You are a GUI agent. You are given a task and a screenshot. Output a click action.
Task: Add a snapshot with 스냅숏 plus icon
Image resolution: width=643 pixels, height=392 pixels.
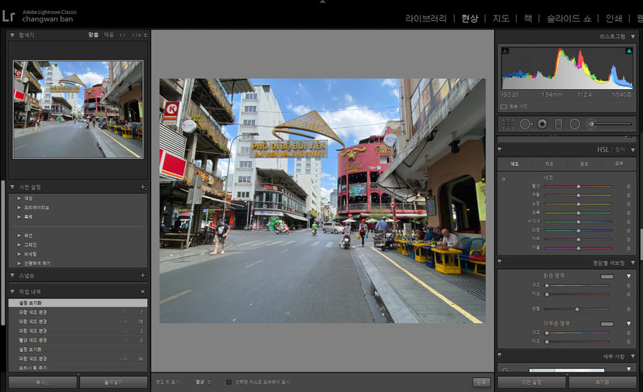143,276
